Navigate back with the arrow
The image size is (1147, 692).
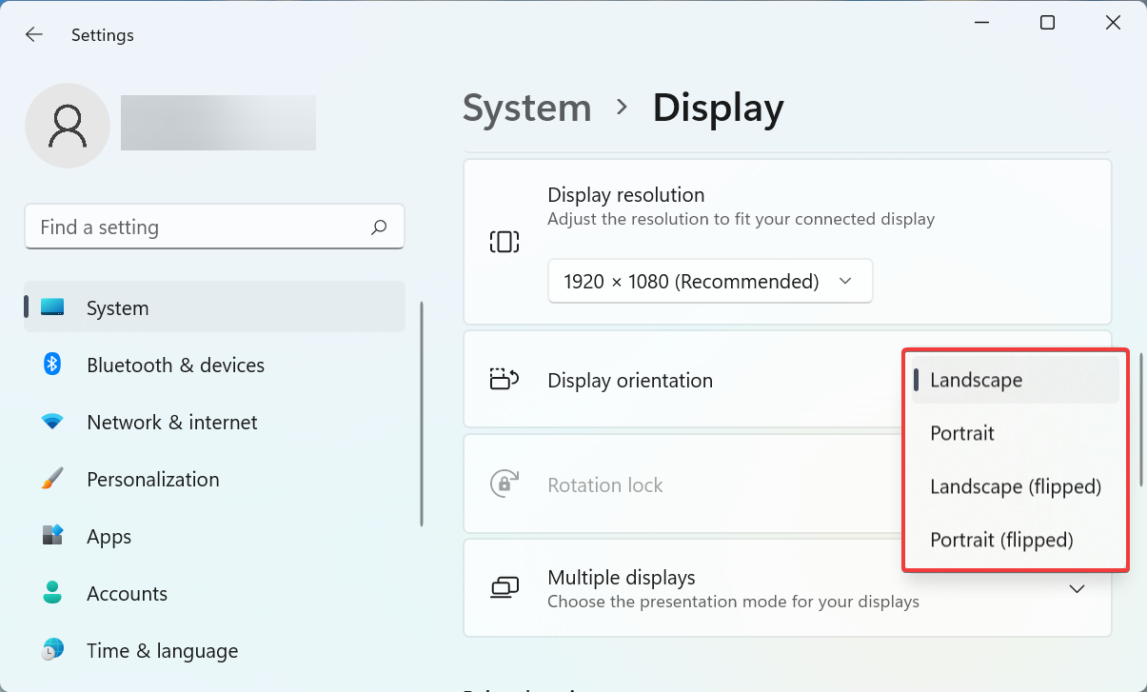(x=33, y=34)
